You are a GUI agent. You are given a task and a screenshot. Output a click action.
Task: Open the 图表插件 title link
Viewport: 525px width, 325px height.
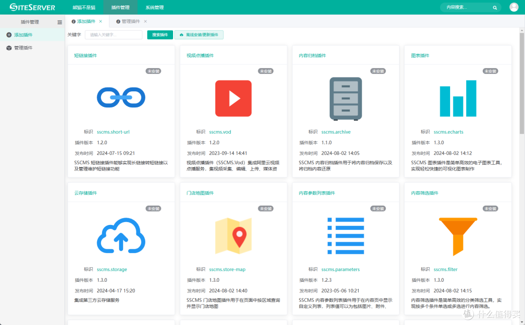point(420,55)
